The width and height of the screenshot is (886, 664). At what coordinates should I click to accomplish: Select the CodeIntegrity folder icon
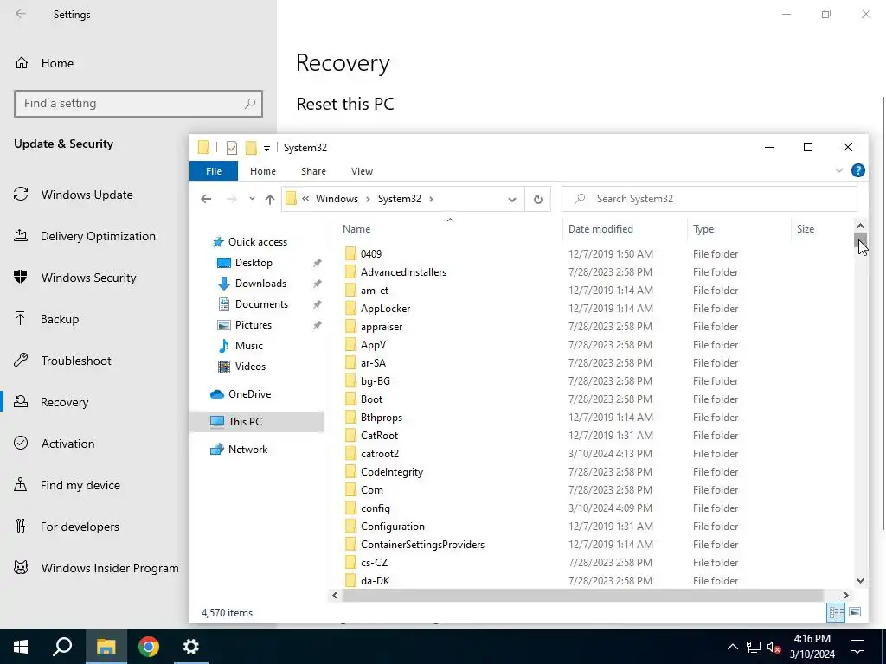click(351, 472)
